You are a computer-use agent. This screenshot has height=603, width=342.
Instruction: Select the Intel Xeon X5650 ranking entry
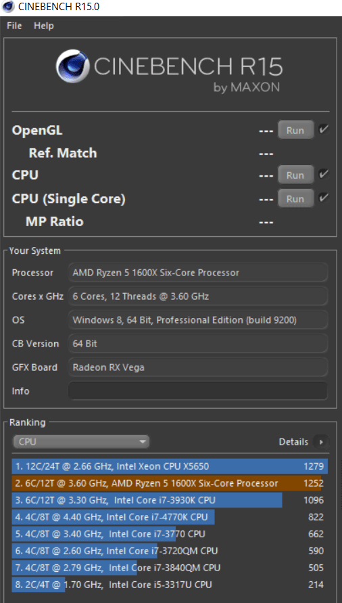coord(170,466)
